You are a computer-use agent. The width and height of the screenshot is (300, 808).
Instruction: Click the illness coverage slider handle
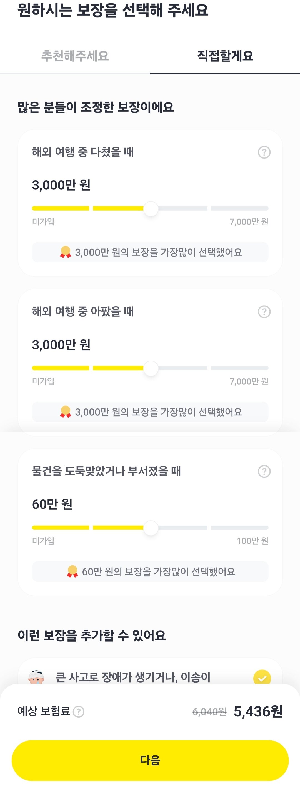point(151,369)
